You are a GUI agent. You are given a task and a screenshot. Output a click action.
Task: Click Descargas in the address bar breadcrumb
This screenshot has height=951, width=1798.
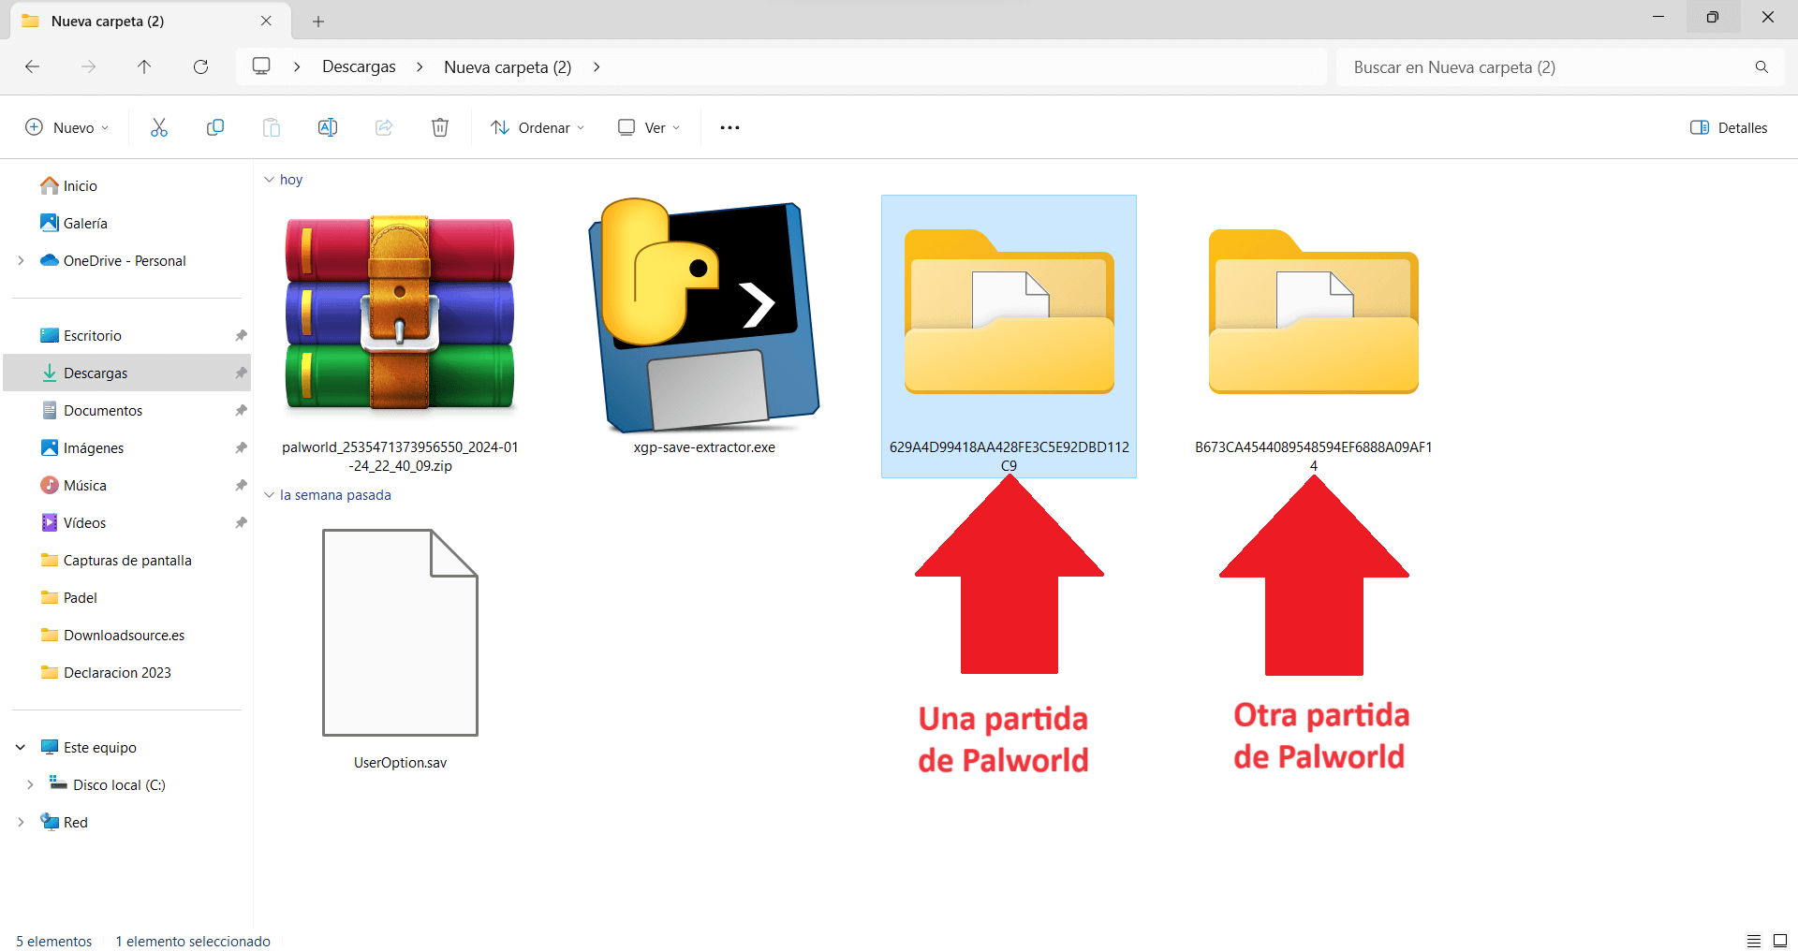[x=359, y=66]
